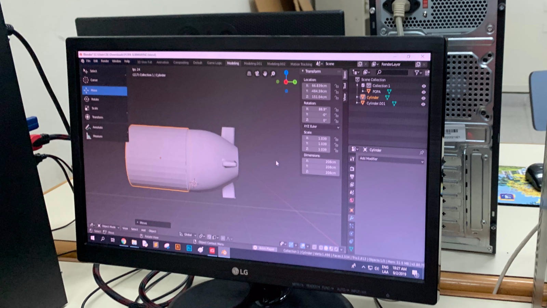Hide Cylinder object with eye icon
This screenshot has width=547, height=308.
[x=423, y=98]
